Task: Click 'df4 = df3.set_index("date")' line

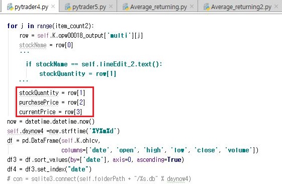Action: tap(49, 169)
